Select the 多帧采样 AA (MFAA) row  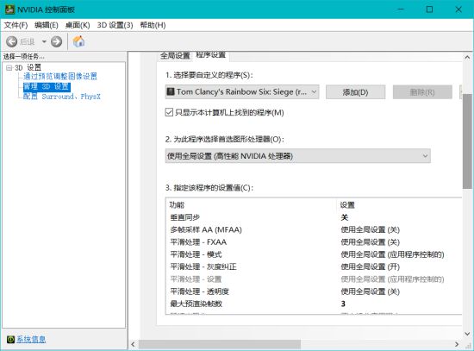click(x=315, y=229)
